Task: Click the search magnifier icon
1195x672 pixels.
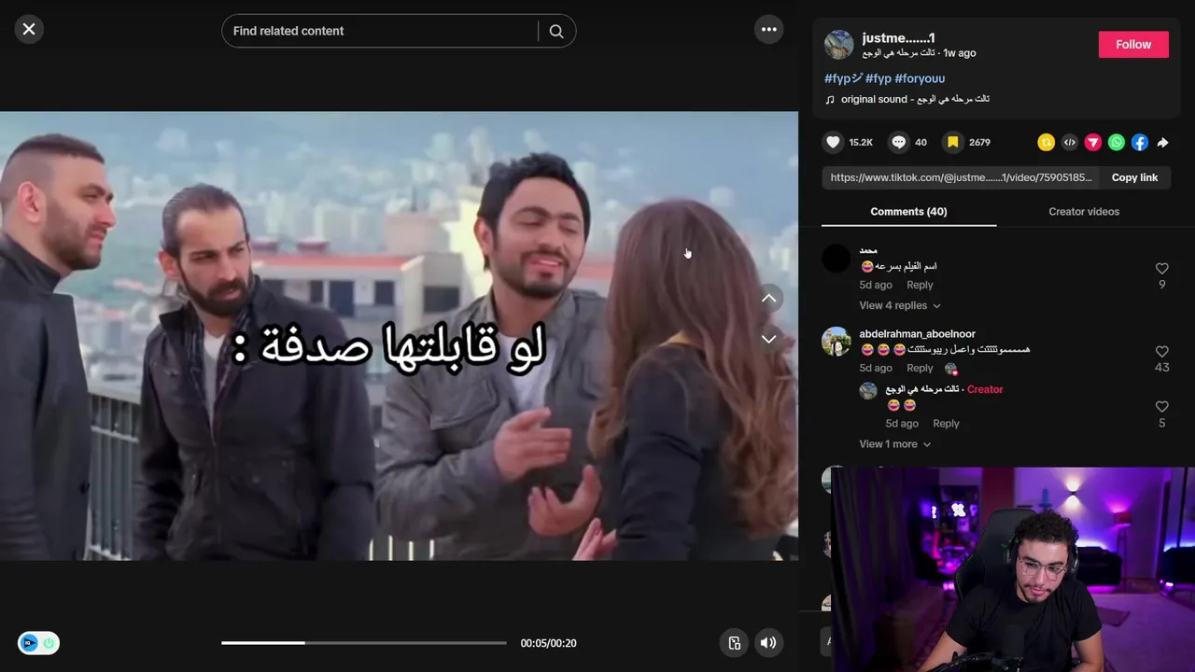Action: click(x=556, y=31)
